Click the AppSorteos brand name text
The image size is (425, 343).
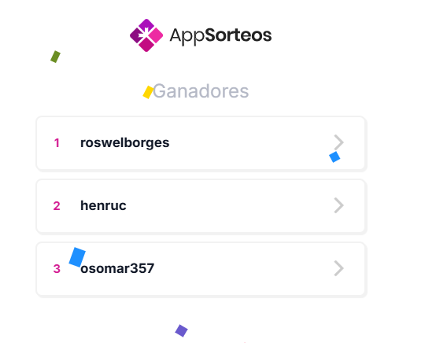point(220,35)
